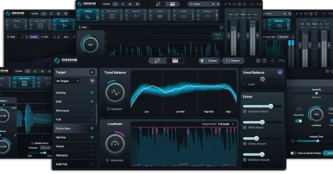Toggle Maximizer switch in right settings panel
The image size is (333, 174).
[x=299, y=121]
